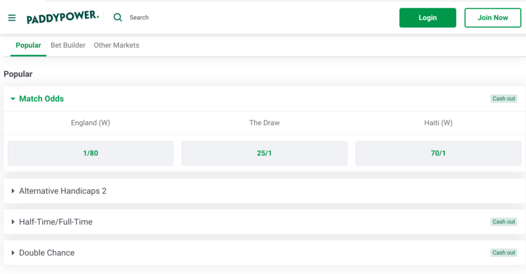Viewport: 526px width, 274px height.
Task: Type in the Search field
Action: 154,17
